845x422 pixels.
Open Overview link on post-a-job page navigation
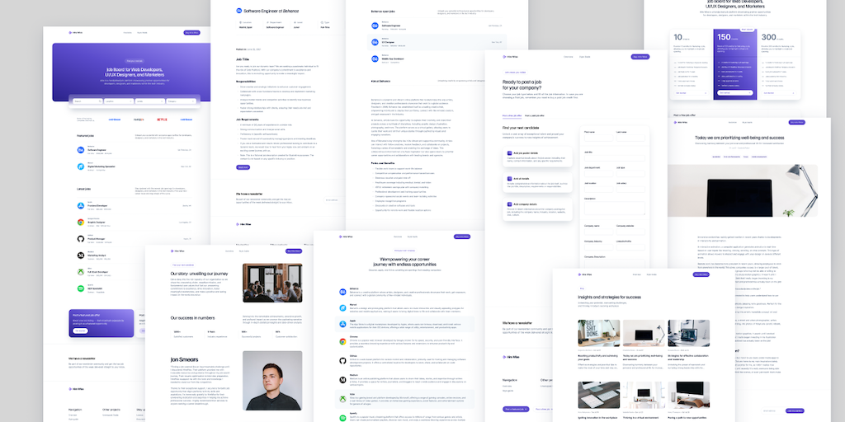click(568, 57)
